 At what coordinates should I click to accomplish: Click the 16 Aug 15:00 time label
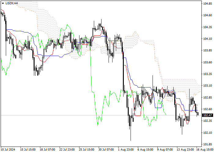point(205,149)
